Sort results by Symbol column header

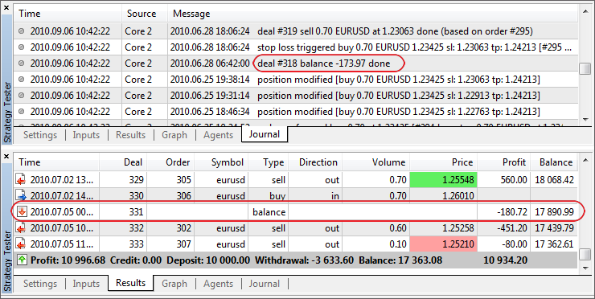(221, 162)
